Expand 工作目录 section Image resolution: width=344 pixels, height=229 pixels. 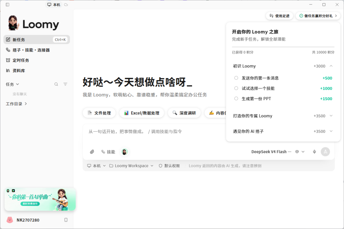17,104
